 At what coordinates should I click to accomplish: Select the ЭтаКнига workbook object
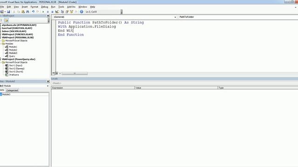[14, 75]
